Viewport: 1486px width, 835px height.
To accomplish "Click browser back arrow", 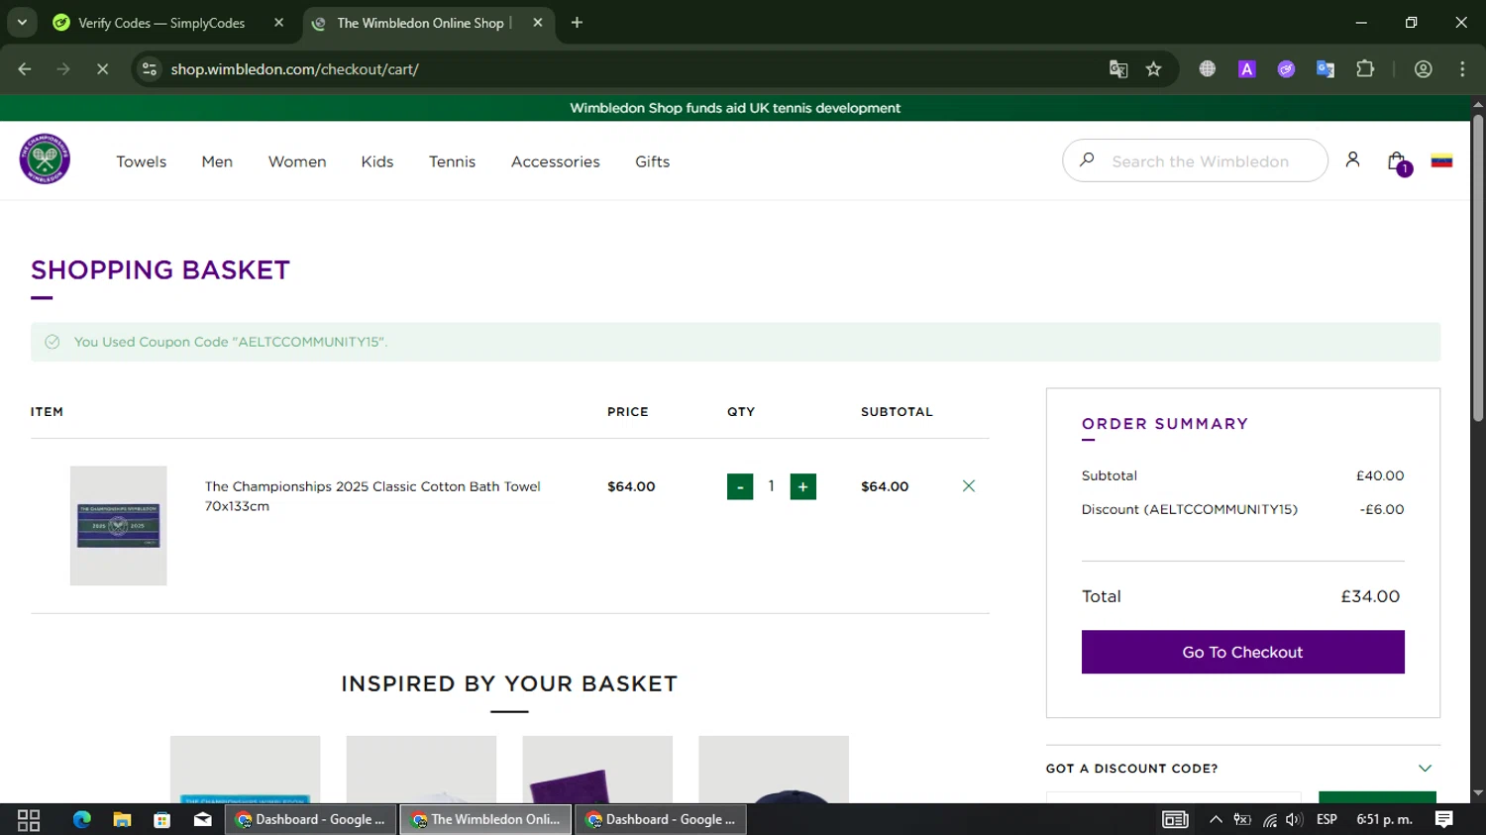I will tap(25, 69).
